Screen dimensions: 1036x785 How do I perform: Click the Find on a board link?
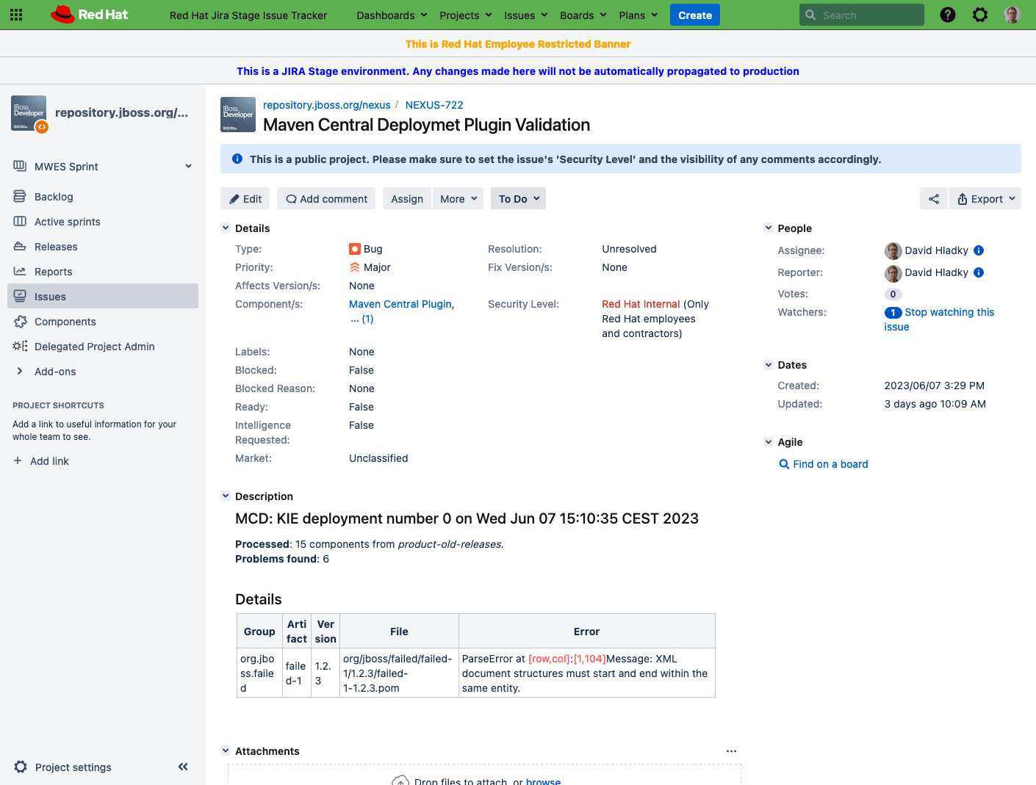click(x=830, y=464)
